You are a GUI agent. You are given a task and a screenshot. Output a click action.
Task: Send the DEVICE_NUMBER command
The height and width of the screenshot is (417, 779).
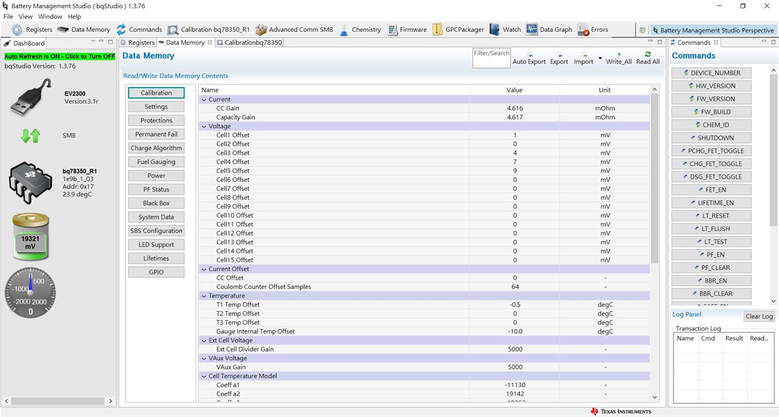(x=711, y=73)
